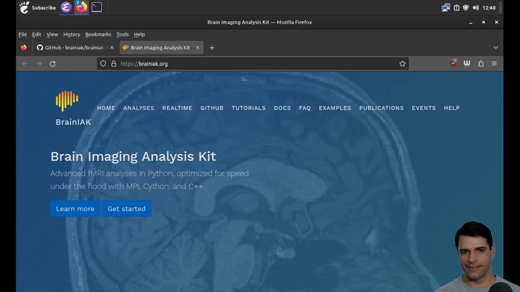Expand the list all tabs chevron

(x=496, y=47)
